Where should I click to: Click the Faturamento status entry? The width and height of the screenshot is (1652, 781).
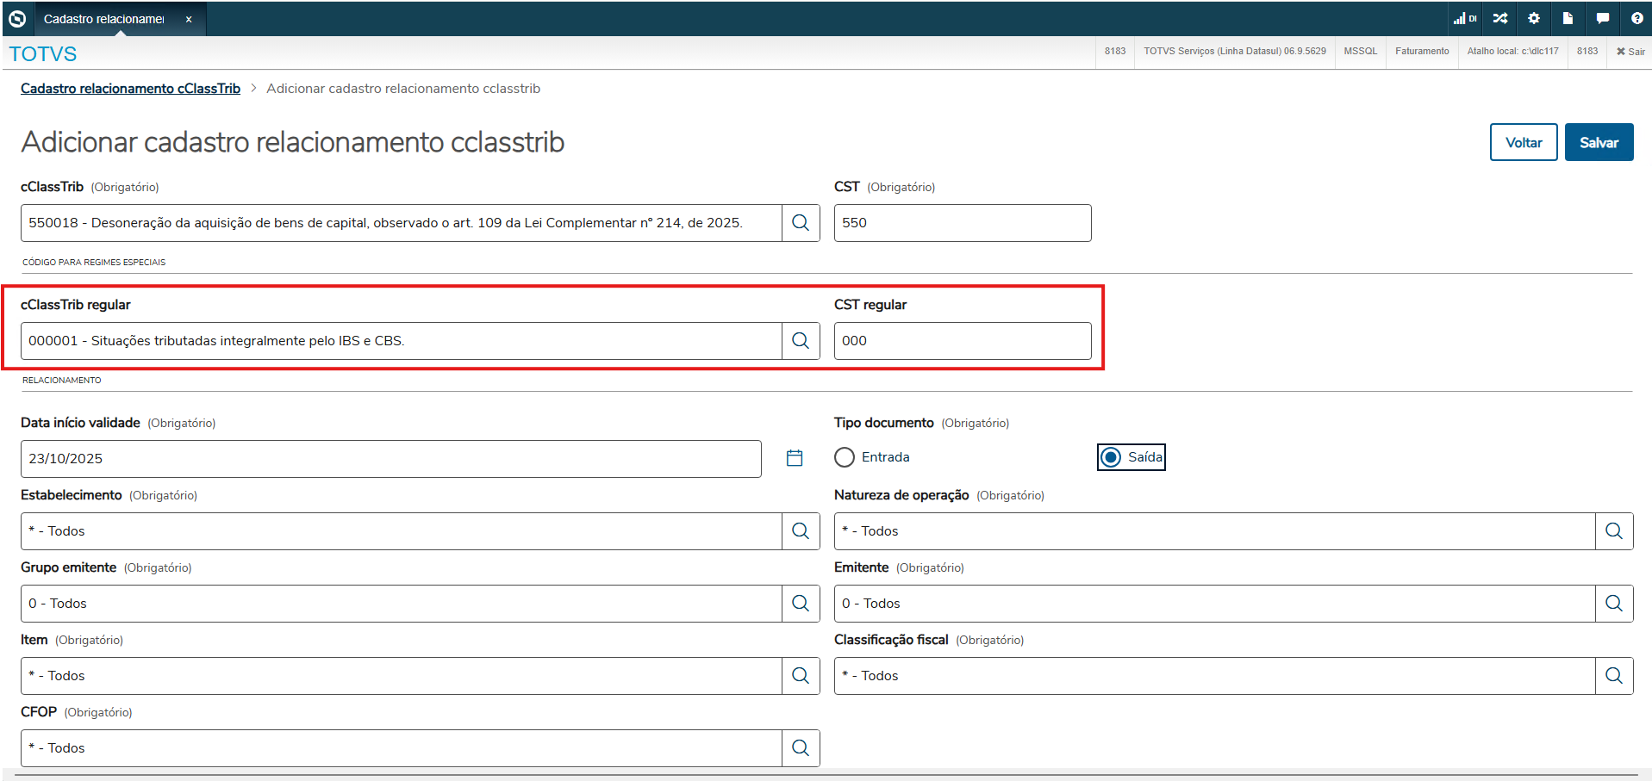point(1422,52)
